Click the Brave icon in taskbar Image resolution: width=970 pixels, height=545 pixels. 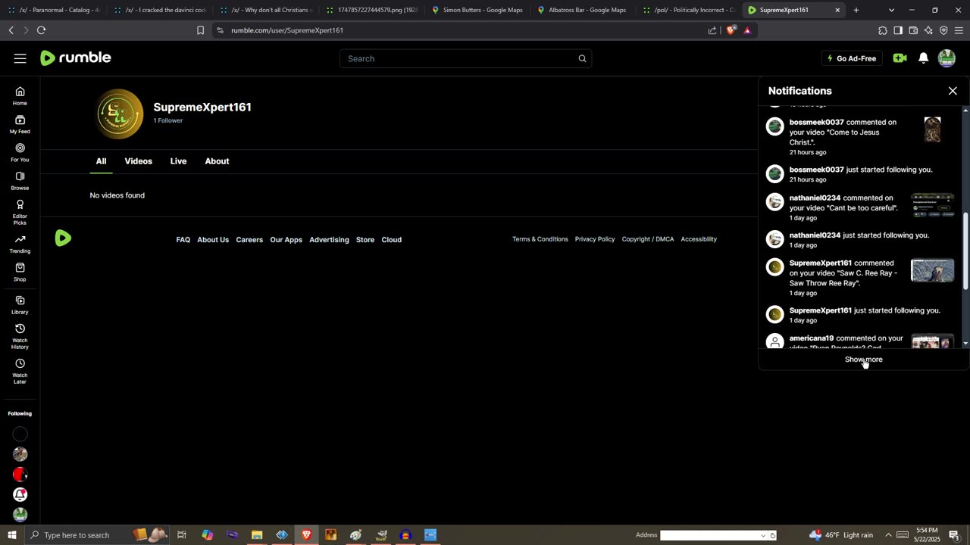[x=306, y=535]
